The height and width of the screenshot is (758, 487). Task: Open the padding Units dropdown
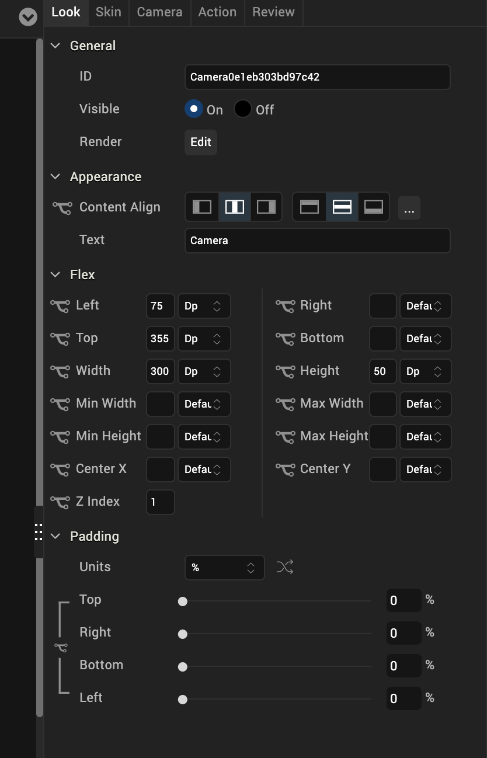[x=224, y=568]
